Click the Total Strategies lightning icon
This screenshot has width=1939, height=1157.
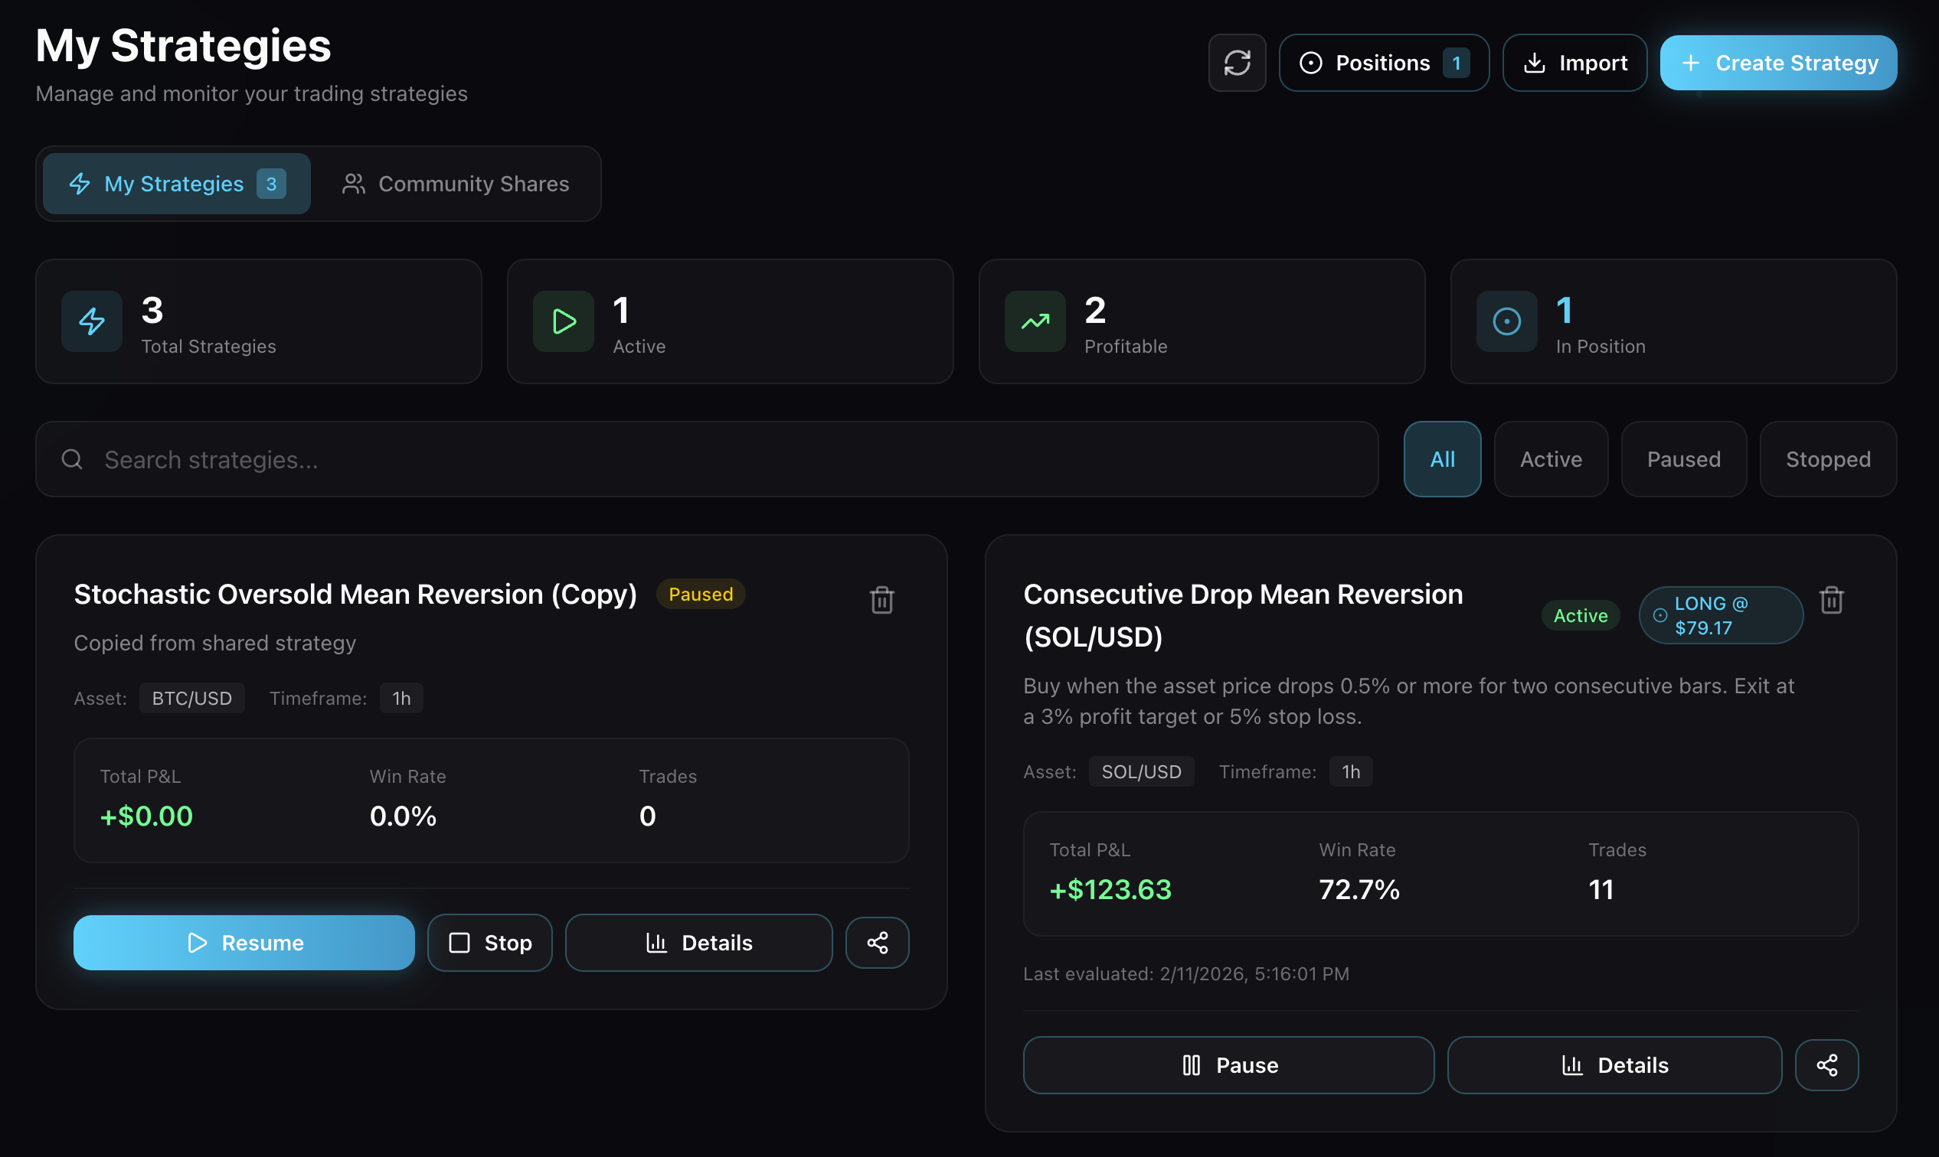(x=92, y=321)
